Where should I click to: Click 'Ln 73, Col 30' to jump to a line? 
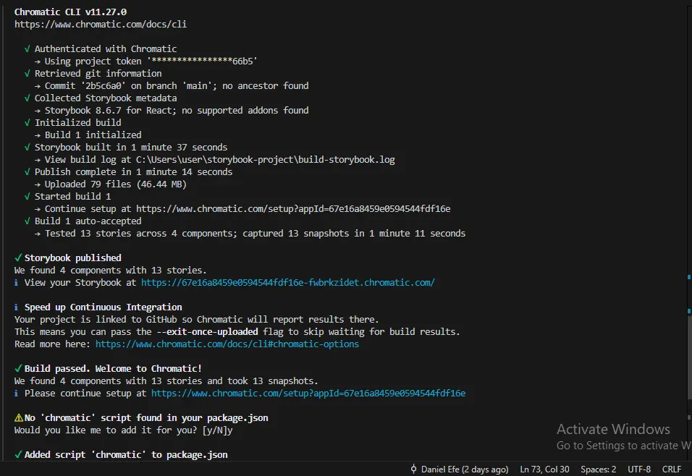tap(544, 469)
